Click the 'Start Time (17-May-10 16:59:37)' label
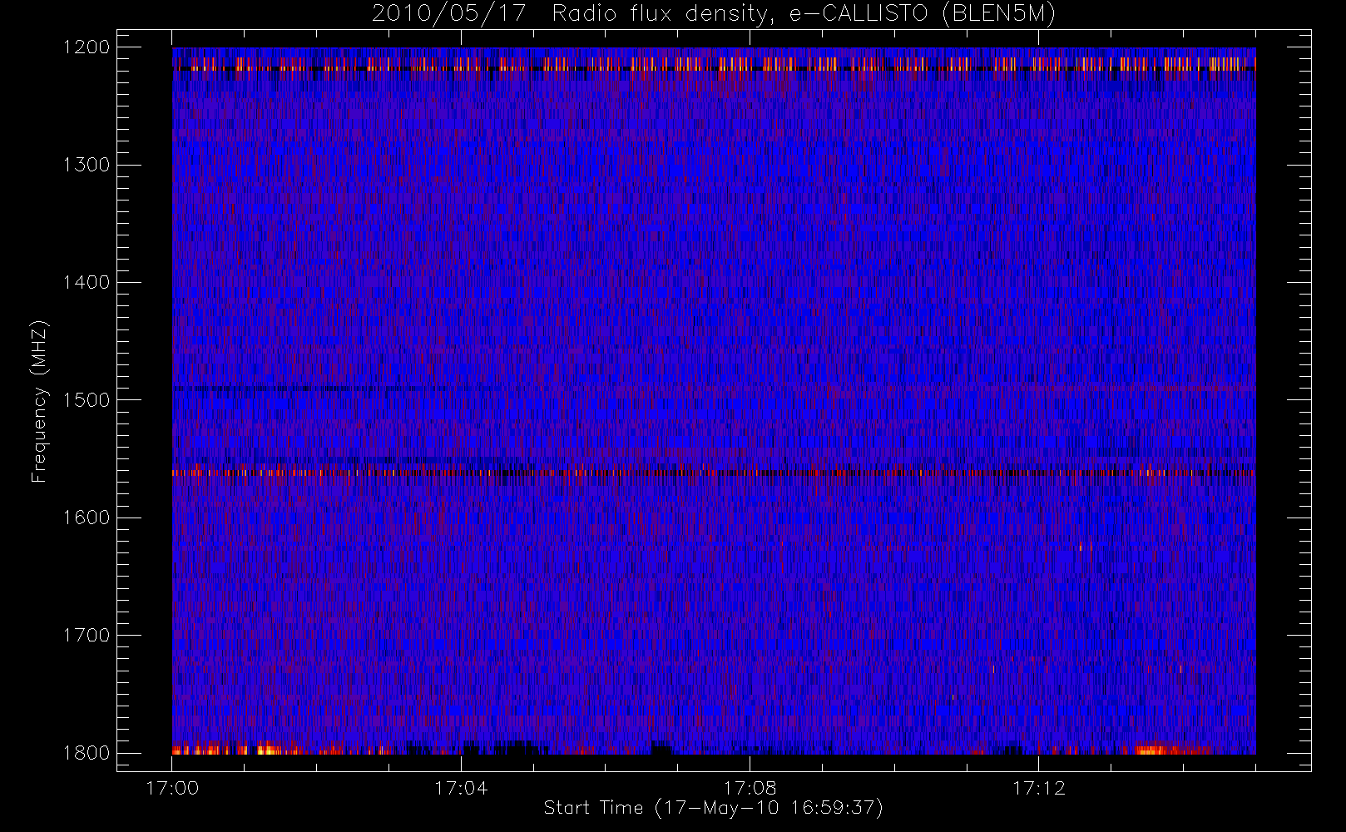This screenshot has width=1346, height=832. (x=713, y=808)
